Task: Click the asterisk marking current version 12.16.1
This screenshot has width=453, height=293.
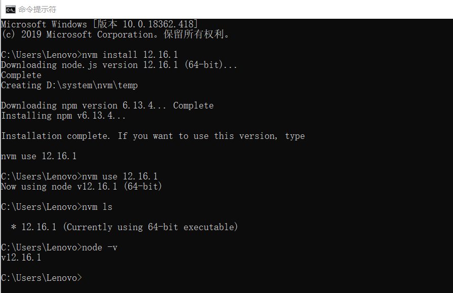Action: pos(14,227)
